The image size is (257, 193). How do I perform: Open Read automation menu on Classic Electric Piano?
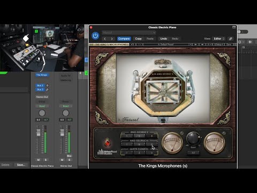click(42, 106)
